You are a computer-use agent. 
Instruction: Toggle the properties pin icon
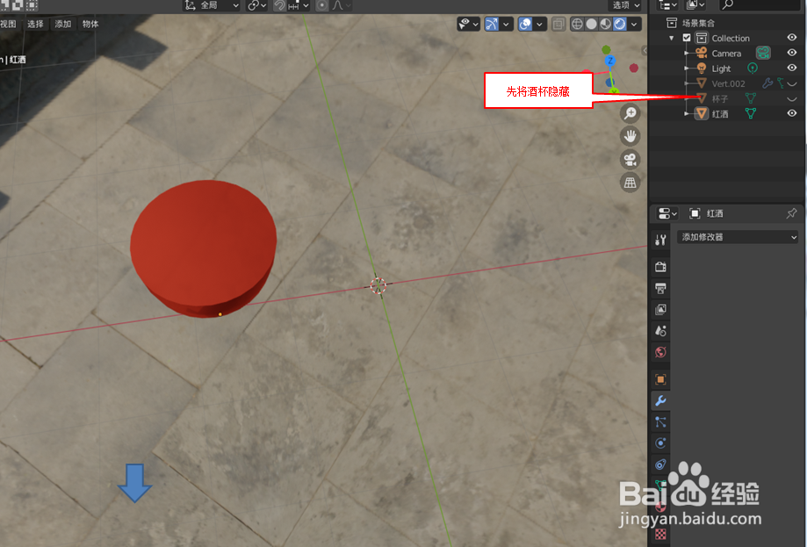(791, 213)
